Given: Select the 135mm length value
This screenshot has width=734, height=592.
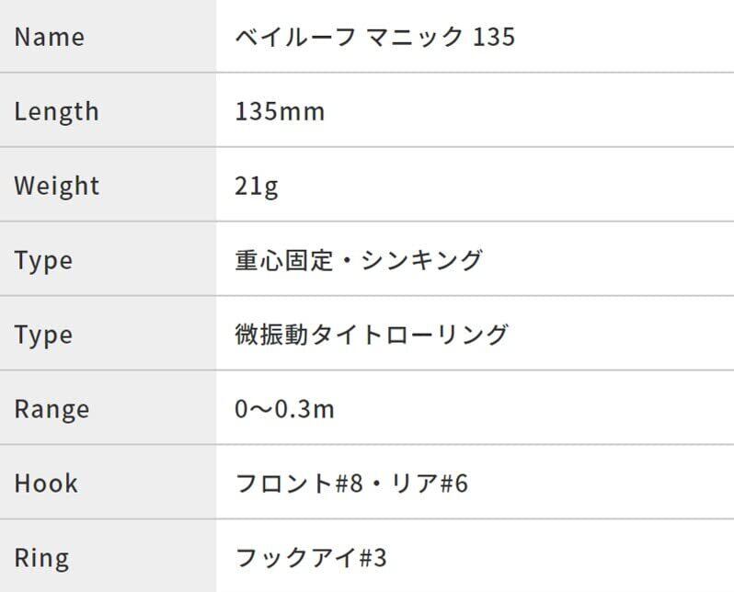Looking at the screenshot, I should pos(280,111).
